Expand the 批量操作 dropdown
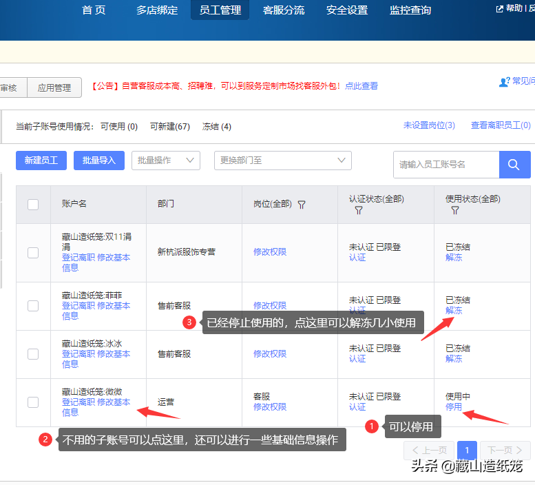This screenshot has height=485, width=535. pyautogui.click(x=166, y=161)
